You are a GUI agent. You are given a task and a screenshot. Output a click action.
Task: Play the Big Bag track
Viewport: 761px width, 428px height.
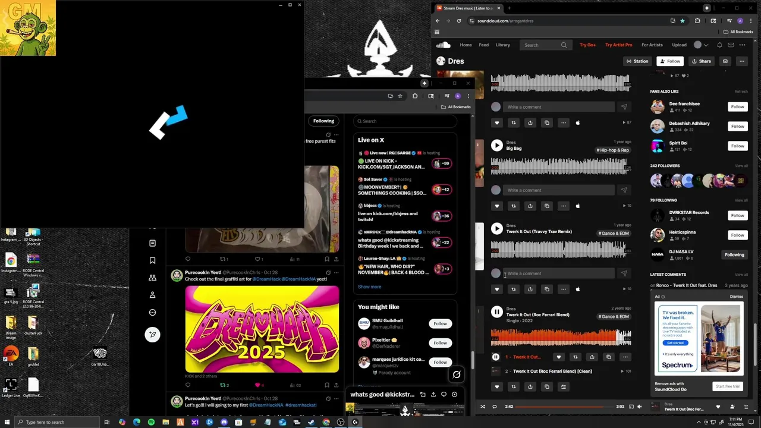pos(497,145)
